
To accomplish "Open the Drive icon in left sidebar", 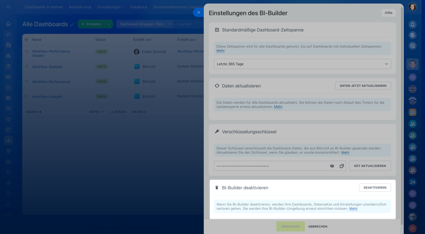I will click(8, 77).
